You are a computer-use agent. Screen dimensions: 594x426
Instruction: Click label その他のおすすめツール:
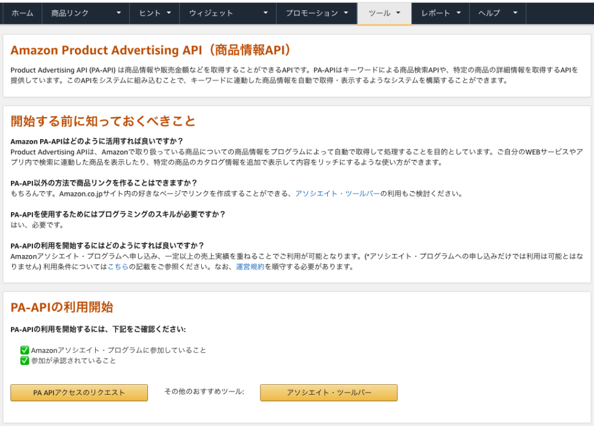pyautogui.click(x=204, y=392)
